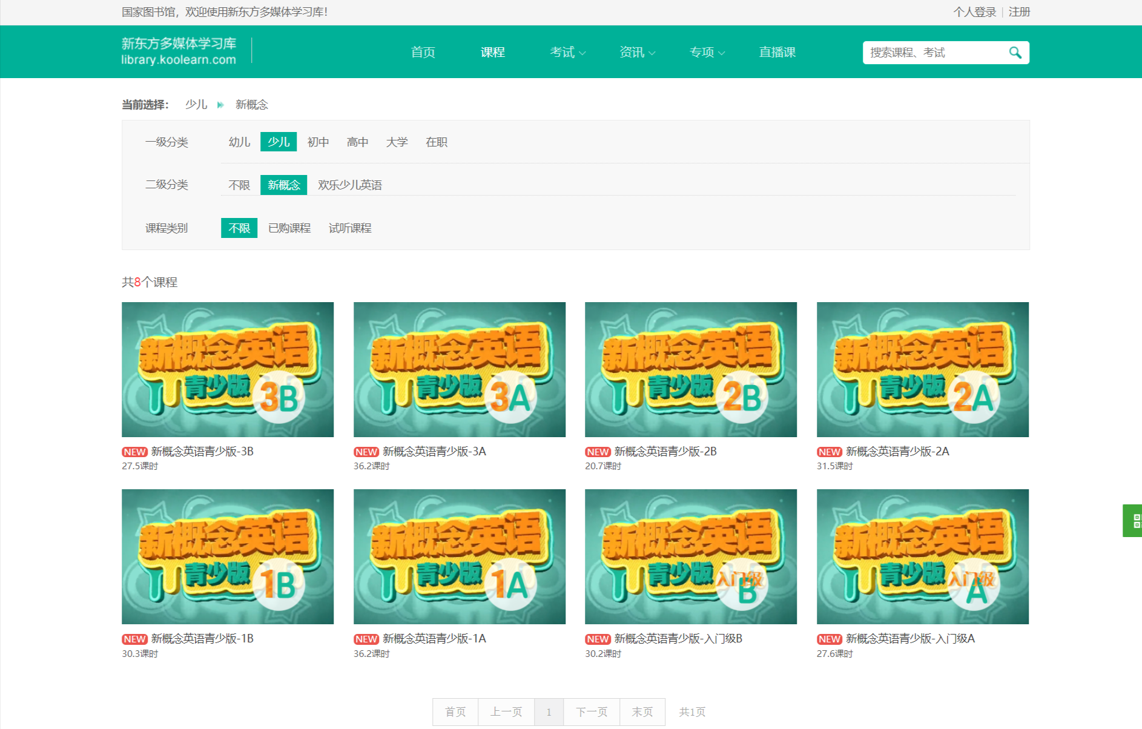Screen dimensions: 1142x729
Task: Open the 2A course thumbnail
Action: coord(923,369)
